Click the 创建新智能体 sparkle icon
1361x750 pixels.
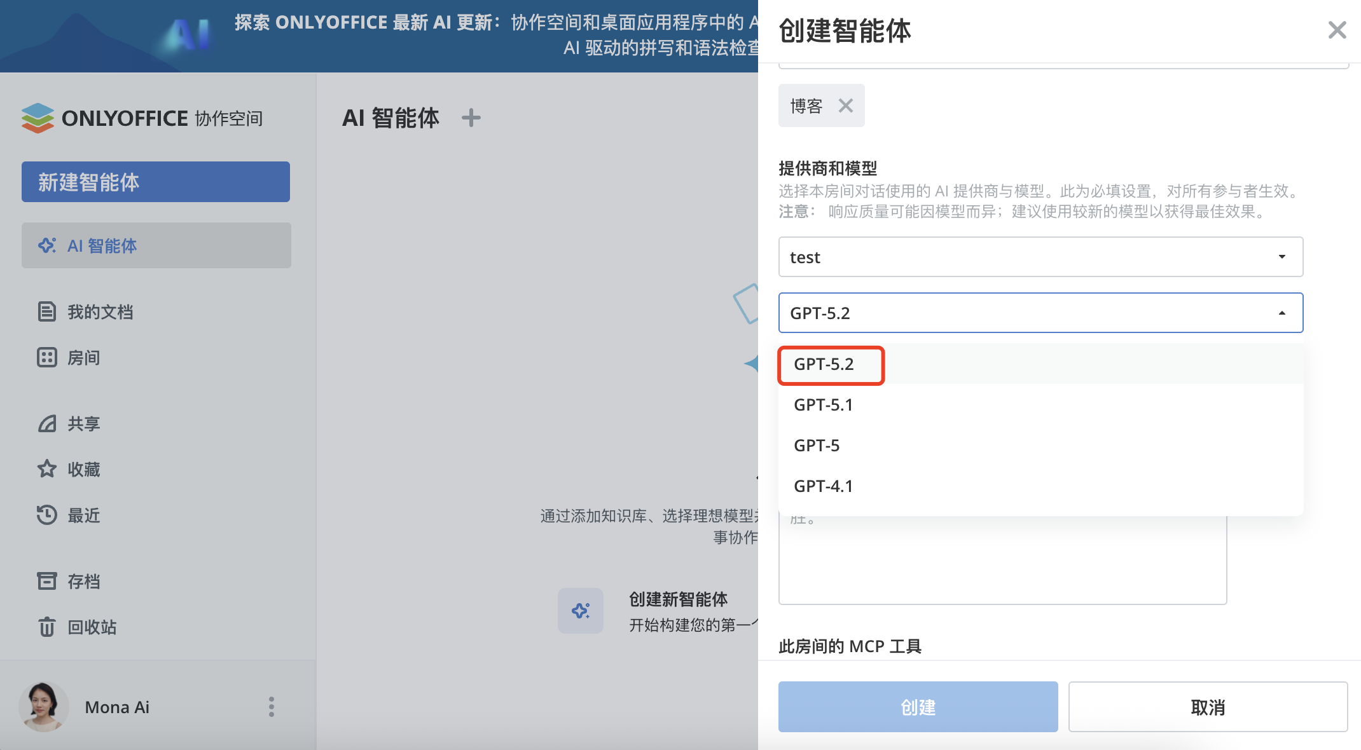(580, 611)
